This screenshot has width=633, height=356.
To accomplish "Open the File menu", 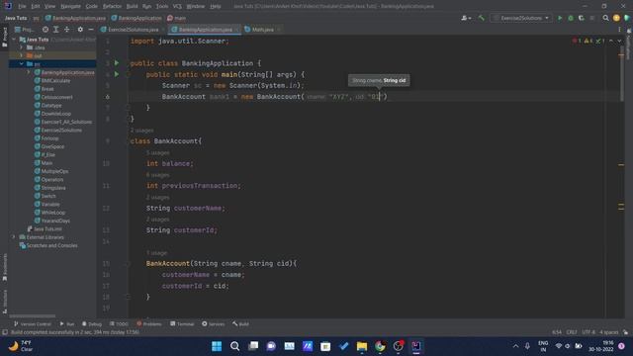I will pos(22,7).
